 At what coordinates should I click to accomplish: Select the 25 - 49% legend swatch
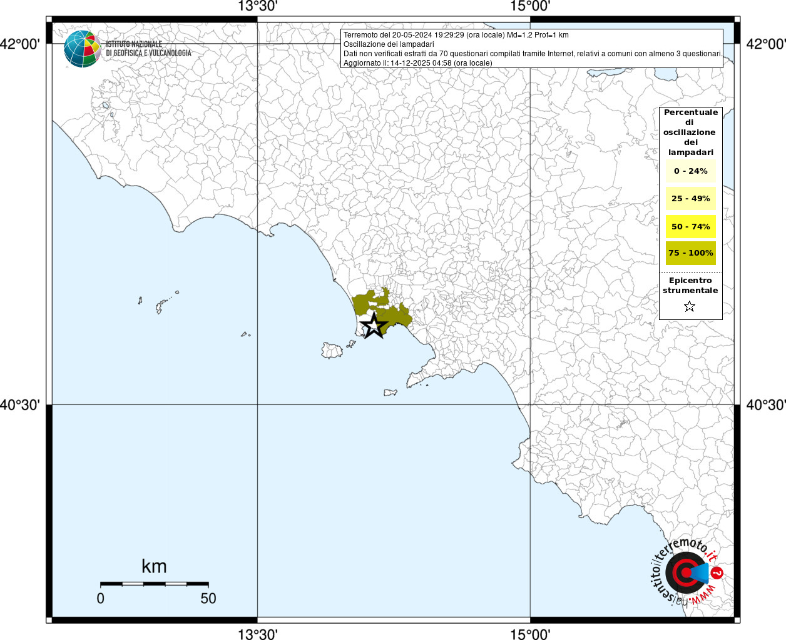tap(691, 198)
